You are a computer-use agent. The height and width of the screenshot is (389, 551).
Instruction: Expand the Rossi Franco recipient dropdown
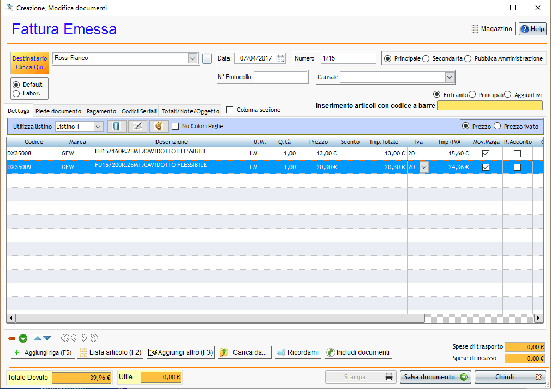pyautogui.click(x=192, y=59)
